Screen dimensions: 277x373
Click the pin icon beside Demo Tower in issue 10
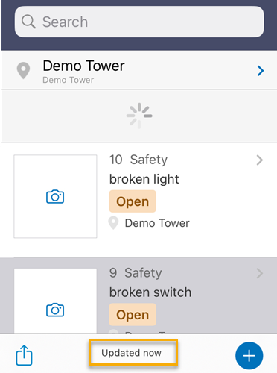coord(114,223)
